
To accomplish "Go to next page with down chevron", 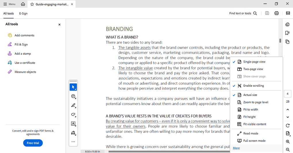I will (x=288, y=117).
